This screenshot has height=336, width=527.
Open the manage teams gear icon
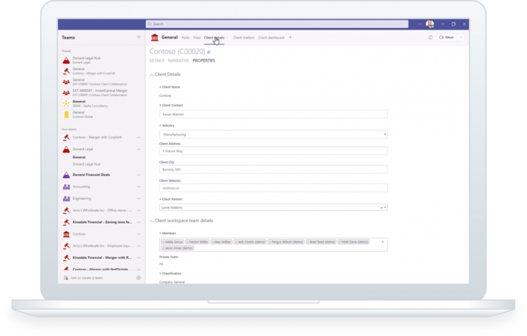pos(138,278)
